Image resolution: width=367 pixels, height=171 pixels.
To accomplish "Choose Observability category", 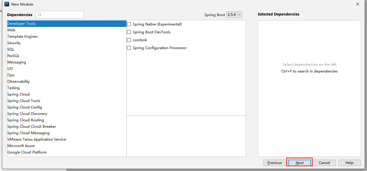I will [x=67, y=82].
